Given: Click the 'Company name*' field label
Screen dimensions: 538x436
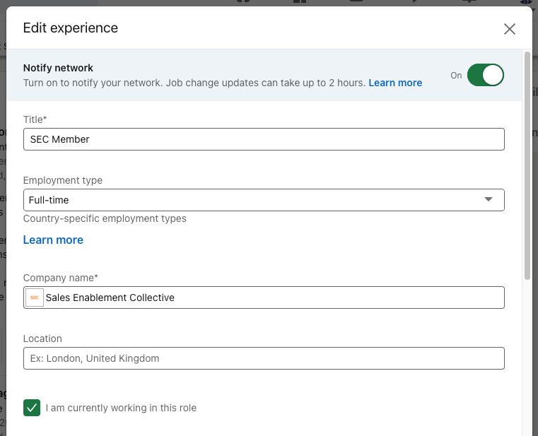Looking at the screenshot, I should point(61,278).
